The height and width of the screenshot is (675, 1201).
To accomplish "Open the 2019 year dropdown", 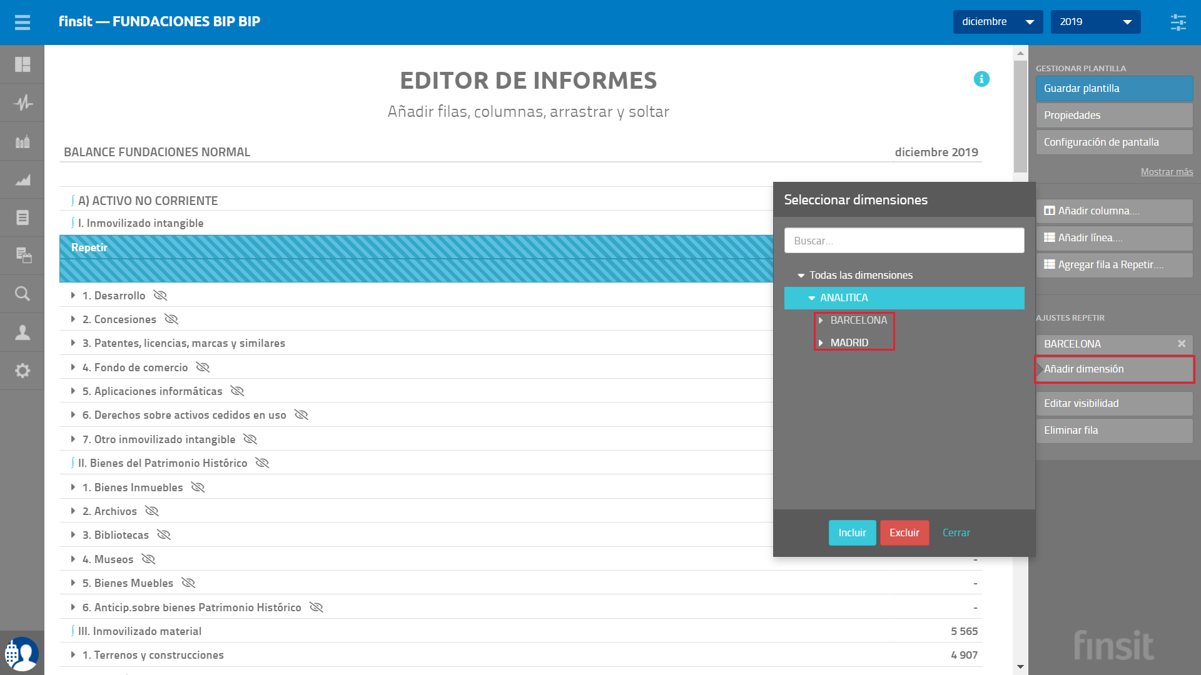I will (x=1095, y=22).
